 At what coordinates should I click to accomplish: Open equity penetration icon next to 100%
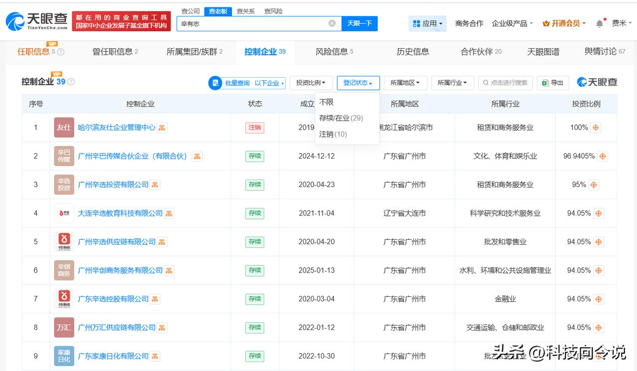point(596,128)
